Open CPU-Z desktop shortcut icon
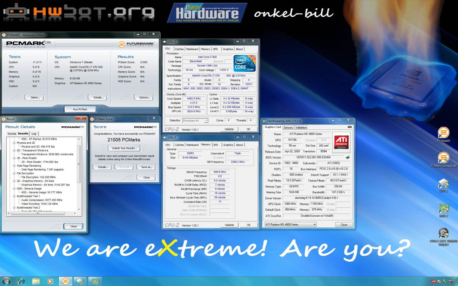Screen dimensions: 458x286 [443, 183]
